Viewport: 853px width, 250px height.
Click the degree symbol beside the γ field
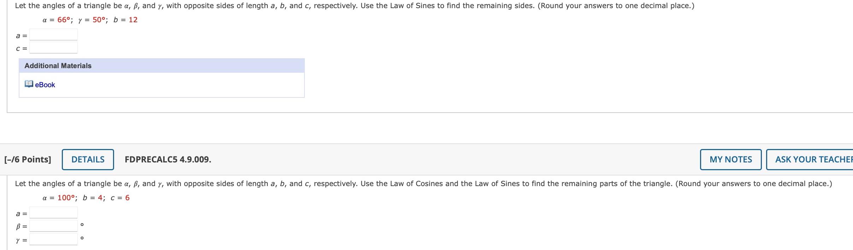coord(82,238)
